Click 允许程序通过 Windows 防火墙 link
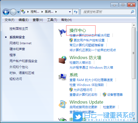 [91, 68]
